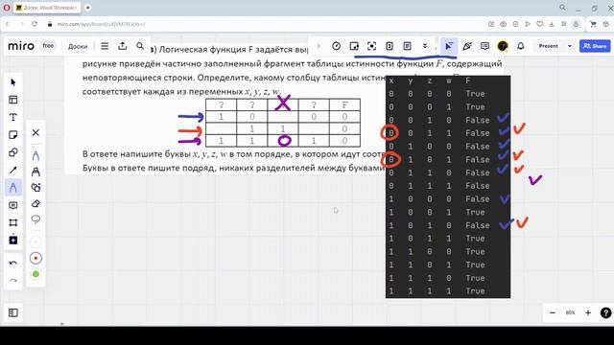Pick the white pen color swatch
The width and height of the screenshot is (614, 345).
(35, 242)
